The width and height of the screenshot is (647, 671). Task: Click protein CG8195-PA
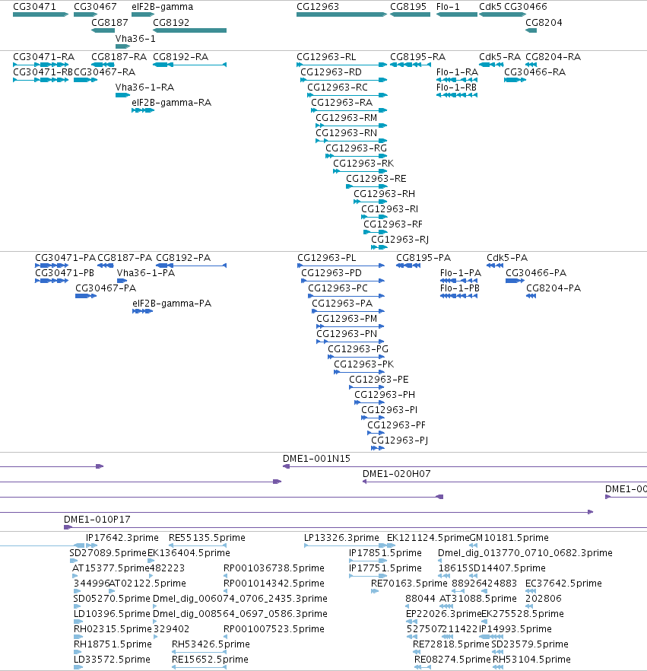pyautogui.click(x=408, y=266)
